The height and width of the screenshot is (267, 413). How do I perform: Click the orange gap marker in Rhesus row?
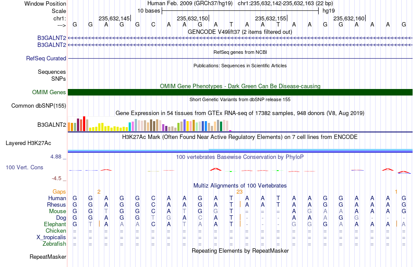tap(240, 204)
